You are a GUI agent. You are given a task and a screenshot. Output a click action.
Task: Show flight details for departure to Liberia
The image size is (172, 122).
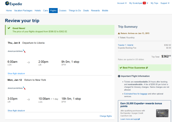coord(16,74)
